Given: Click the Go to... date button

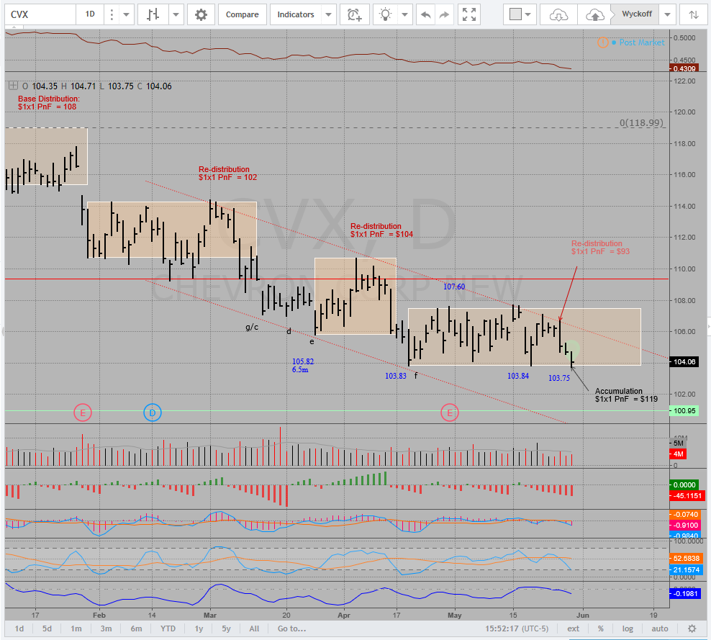Looking at the screenshot, I should 291,628.
